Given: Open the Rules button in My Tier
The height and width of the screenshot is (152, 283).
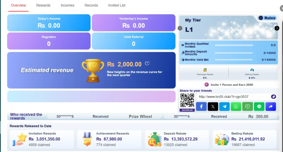Looking at the screenshot, I should [x=267, y=18].
